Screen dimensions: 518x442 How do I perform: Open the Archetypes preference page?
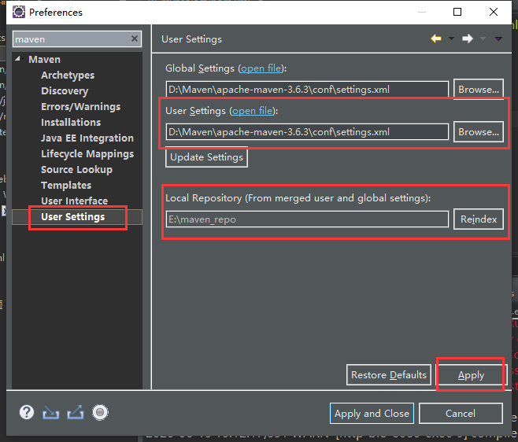[68, 76]
